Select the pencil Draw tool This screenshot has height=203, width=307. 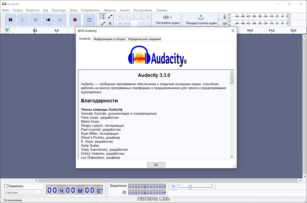point(103,24)
